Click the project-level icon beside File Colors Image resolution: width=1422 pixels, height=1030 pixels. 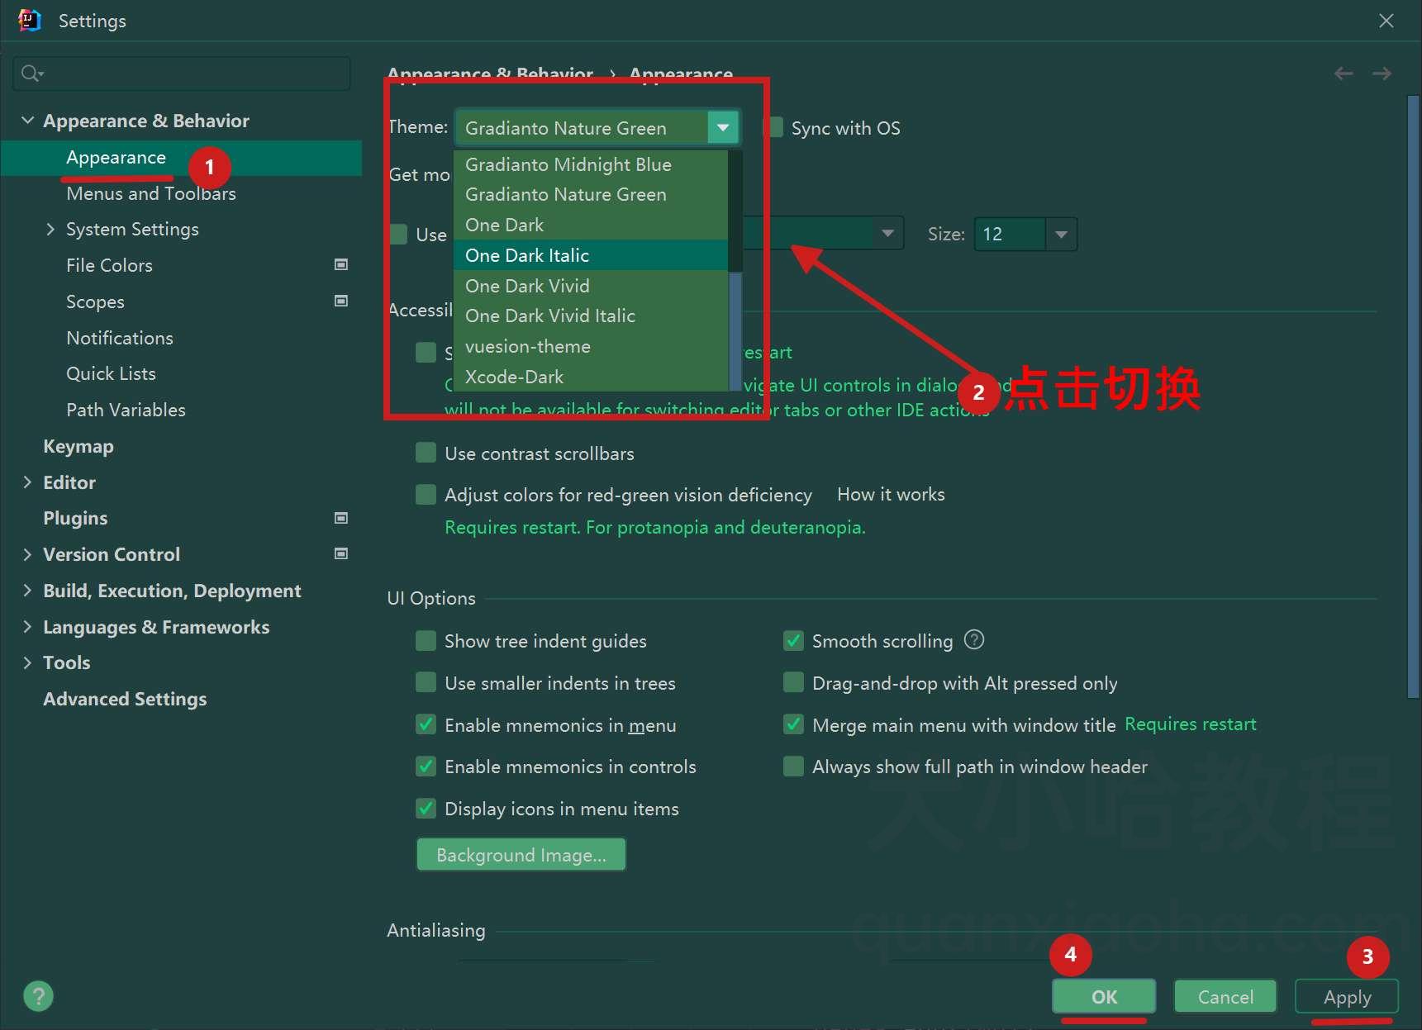tap(340, 264)
